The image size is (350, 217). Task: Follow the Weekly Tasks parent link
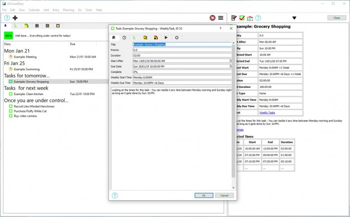pos(267,112)
